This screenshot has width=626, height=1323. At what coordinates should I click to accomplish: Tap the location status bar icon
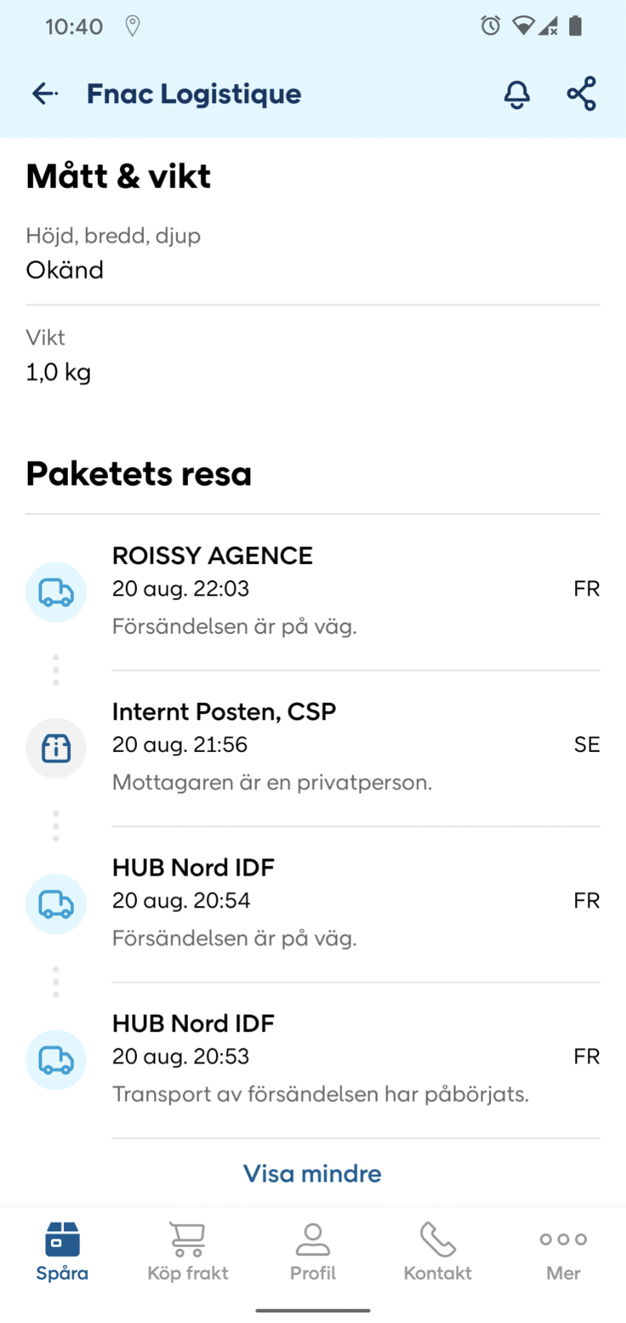(x=132, y=26)
